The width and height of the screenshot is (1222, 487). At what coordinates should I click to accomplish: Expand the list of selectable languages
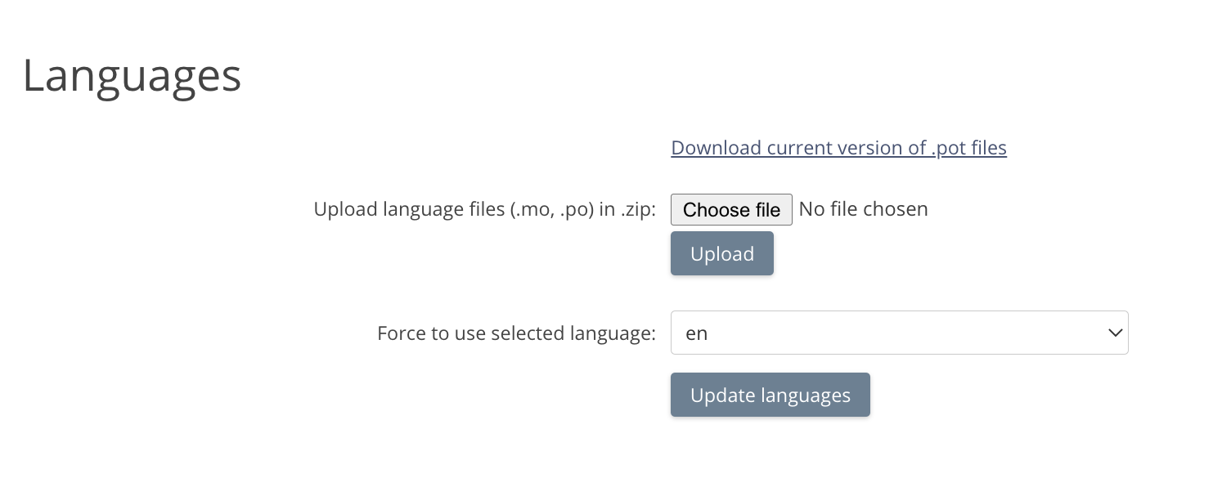(x=898, y=333)
